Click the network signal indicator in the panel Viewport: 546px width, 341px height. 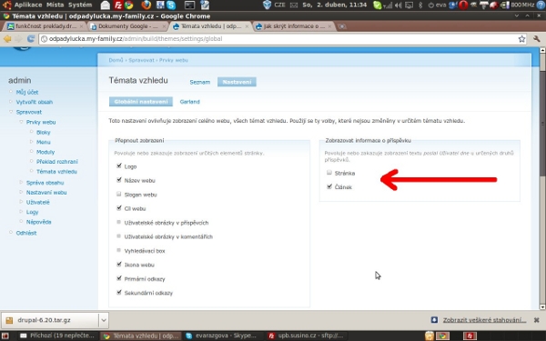point(389,5)
